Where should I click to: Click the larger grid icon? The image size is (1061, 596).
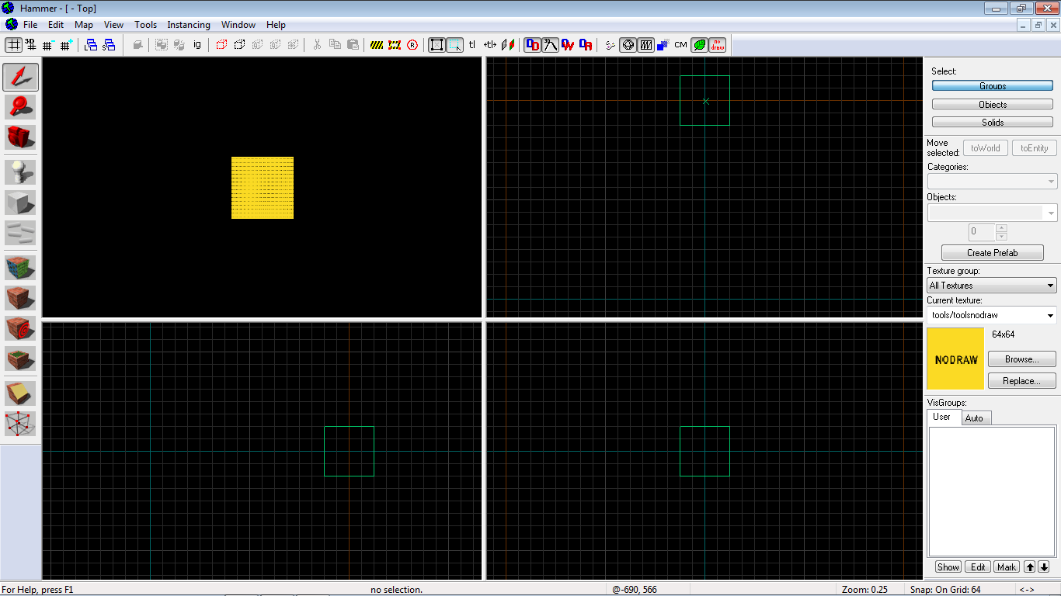pos(66,45)
